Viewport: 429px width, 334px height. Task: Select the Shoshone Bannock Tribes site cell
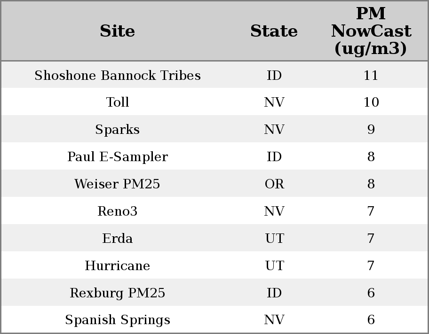coord(118,76)
